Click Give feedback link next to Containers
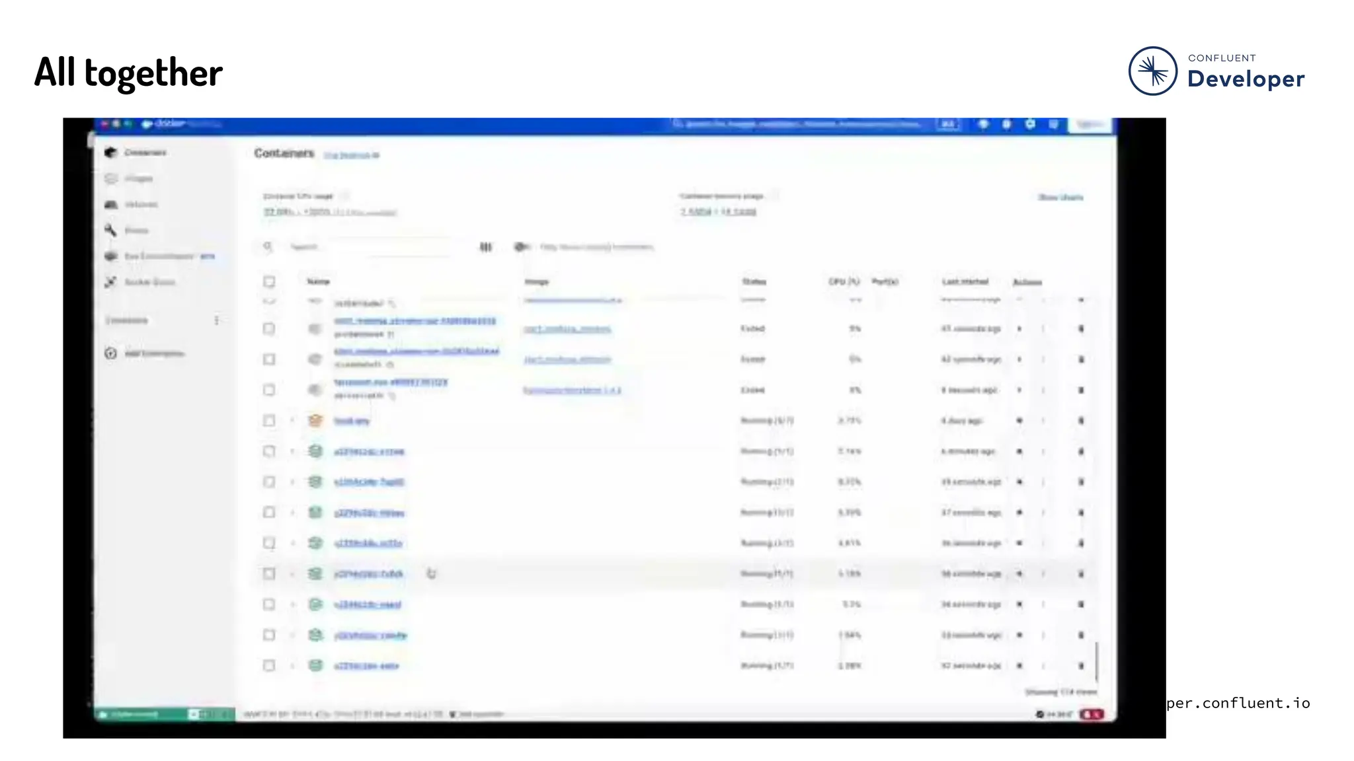 click(x=351, y=155)
